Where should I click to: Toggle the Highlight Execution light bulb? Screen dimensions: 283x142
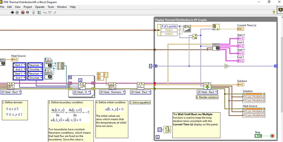(33, 12)
